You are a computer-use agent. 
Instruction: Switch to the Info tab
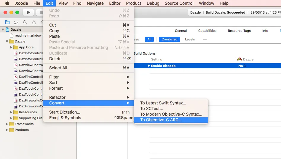[x=265, y=31]
